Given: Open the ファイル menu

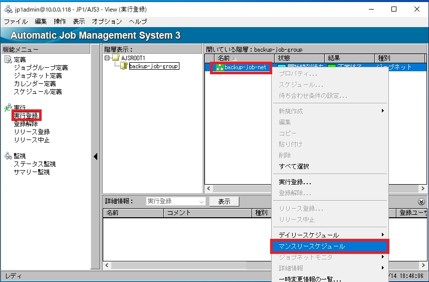Looking at the screenshot, I should 16,22.
